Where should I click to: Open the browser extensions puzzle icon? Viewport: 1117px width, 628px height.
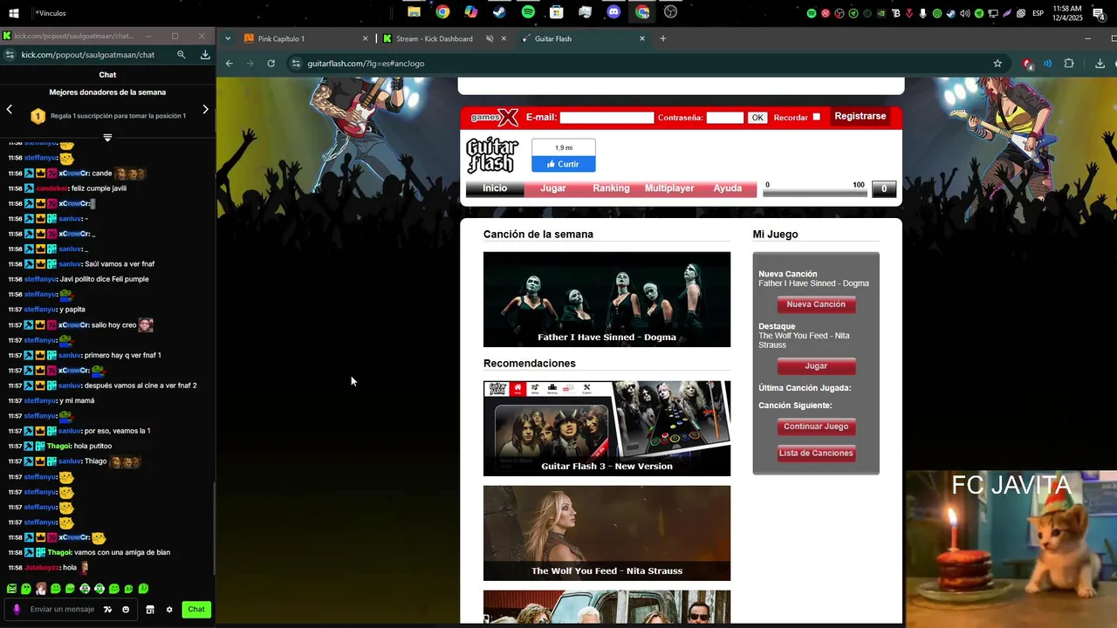pyautogui.click(x=1069, y=64)
